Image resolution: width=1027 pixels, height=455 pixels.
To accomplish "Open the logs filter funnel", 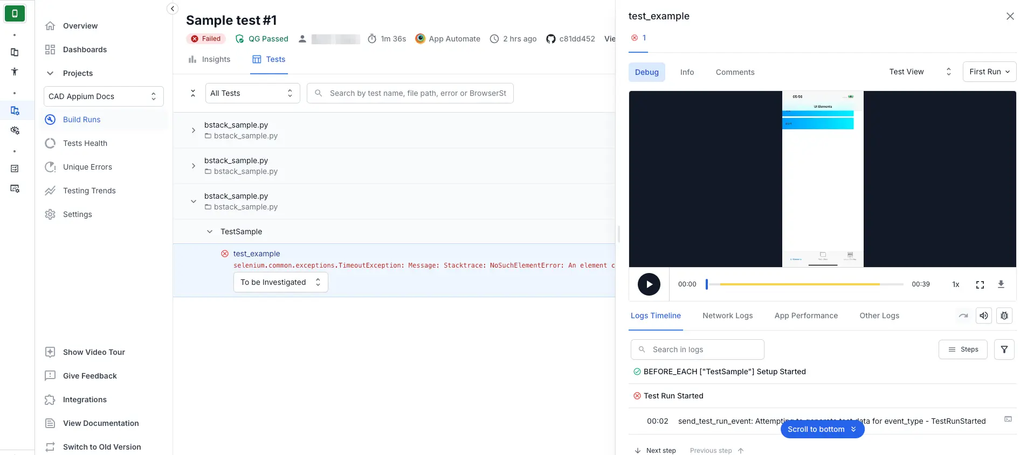I will tap(1004, 349).
